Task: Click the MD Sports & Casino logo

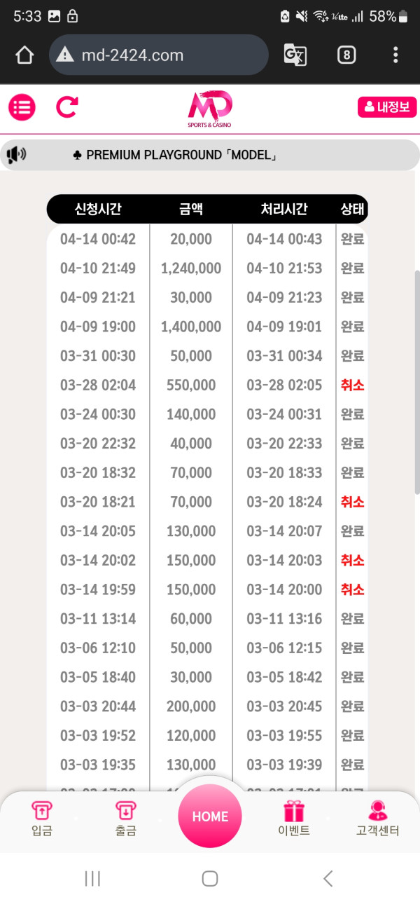Action: tap(209, 109)
